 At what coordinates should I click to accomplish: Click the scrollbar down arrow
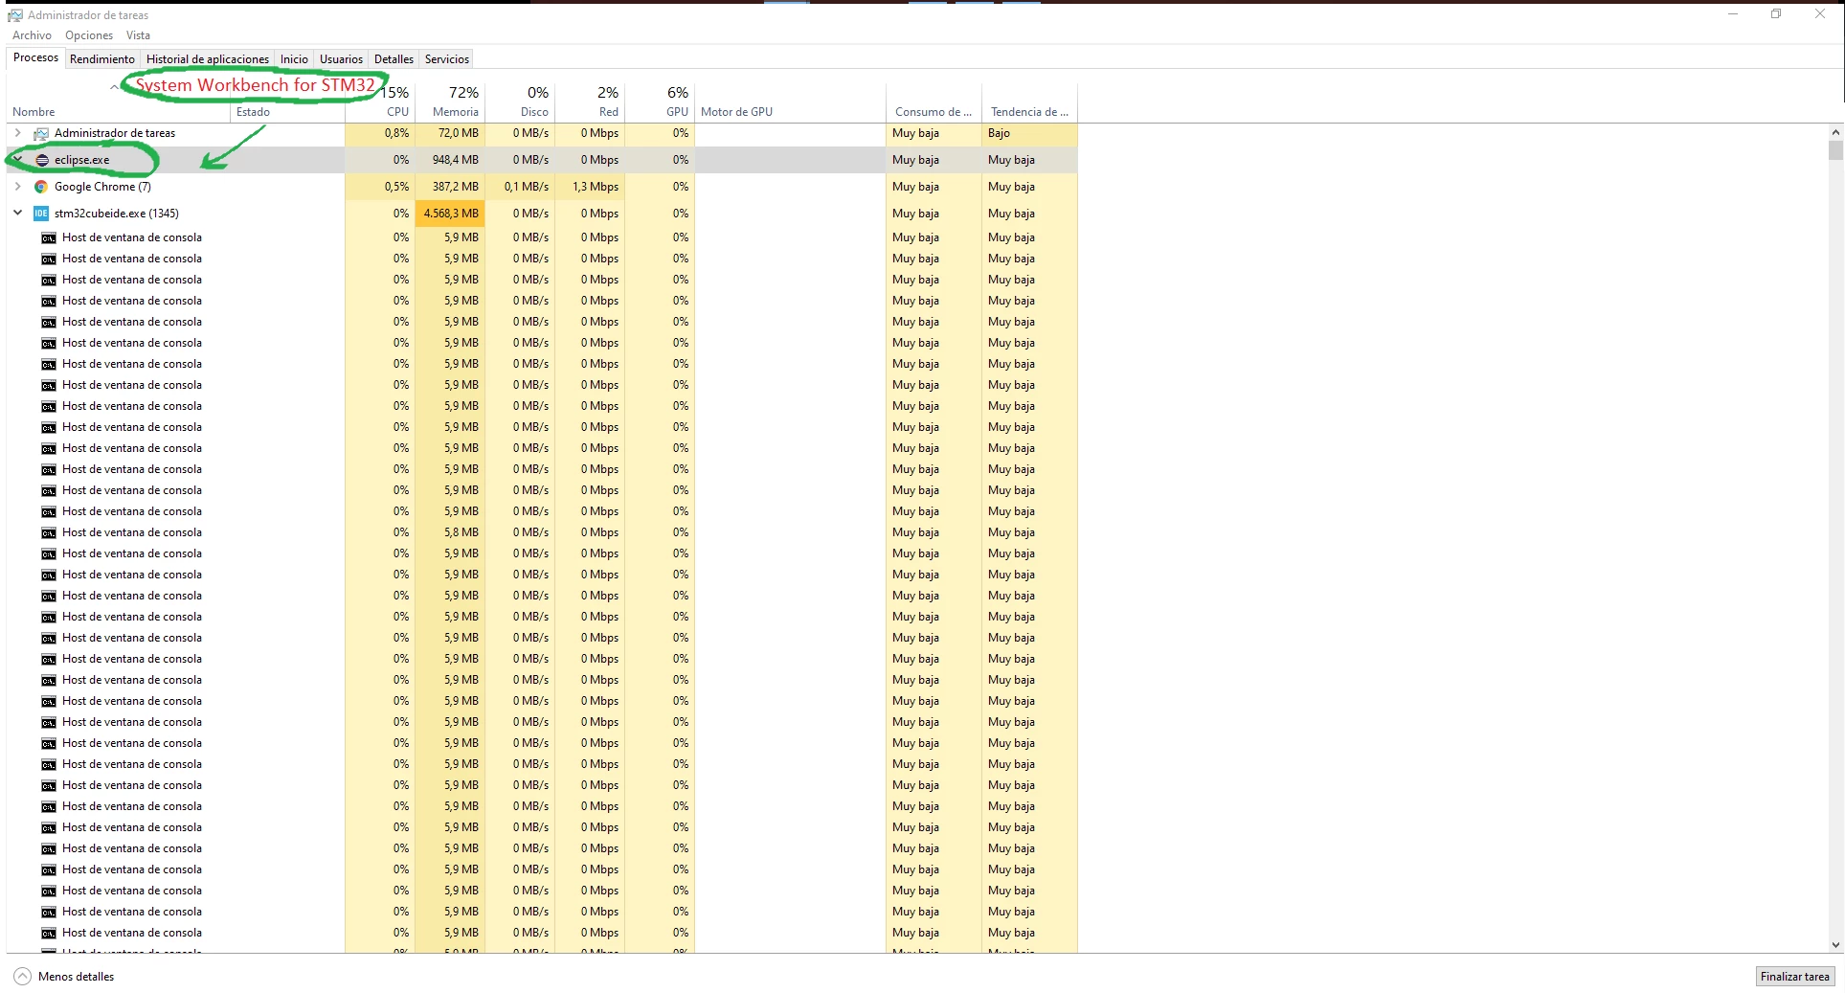tap(1835, 945)
